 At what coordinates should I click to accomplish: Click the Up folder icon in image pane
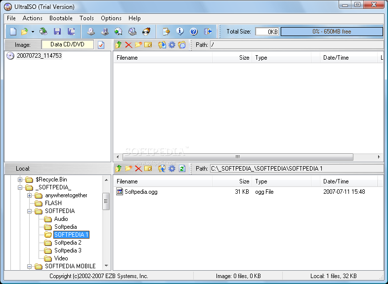pos(119,45)
